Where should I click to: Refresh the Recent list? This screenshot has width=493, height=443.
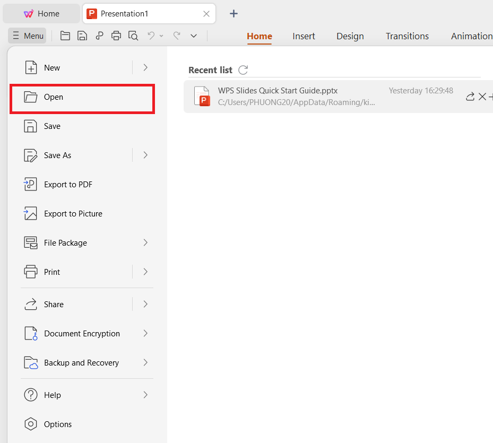[243, 70]
